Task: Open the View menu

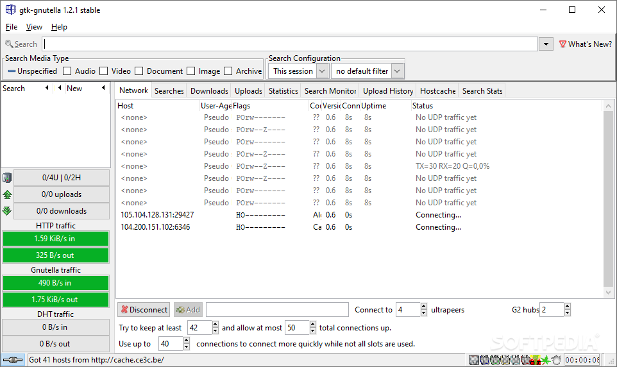Action: [x=34, y=27]
